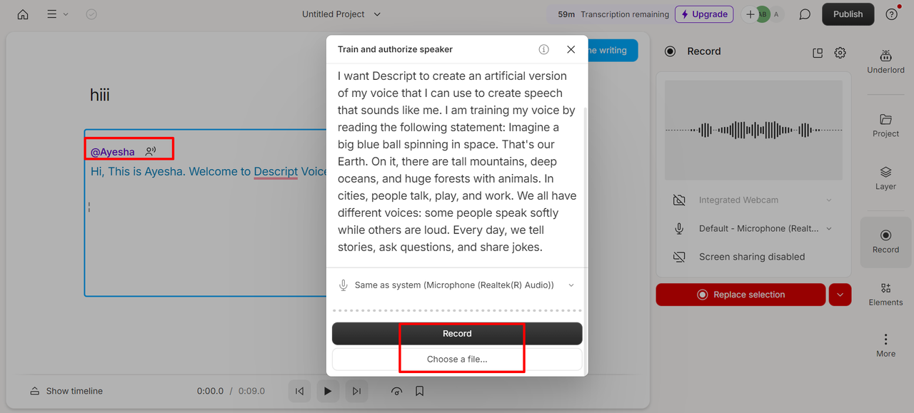Image resolution: width=914 pixels, height=413 pixels.
Task: Pop out the Record panel
Action: [818, 53]
